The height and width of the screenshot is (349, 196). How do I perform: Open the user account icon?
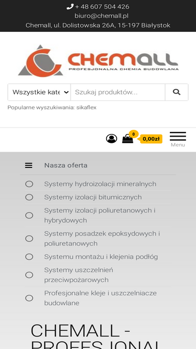[111, 139]
